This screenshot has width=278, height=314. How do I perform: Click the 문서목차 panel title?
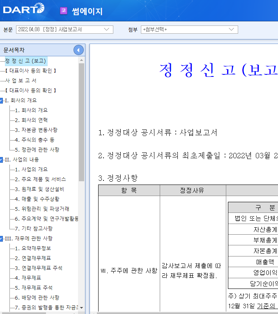point(14,50)
